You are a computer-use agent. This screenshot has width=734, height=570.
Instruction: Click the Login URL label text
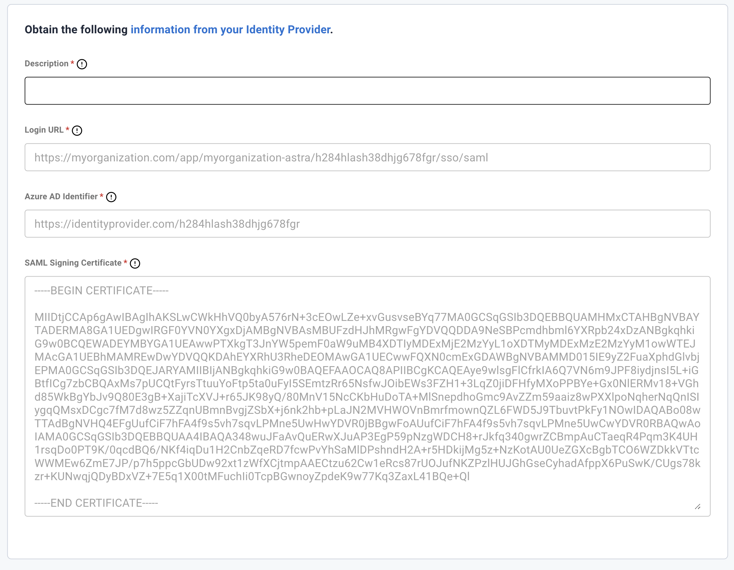[44, 130]
